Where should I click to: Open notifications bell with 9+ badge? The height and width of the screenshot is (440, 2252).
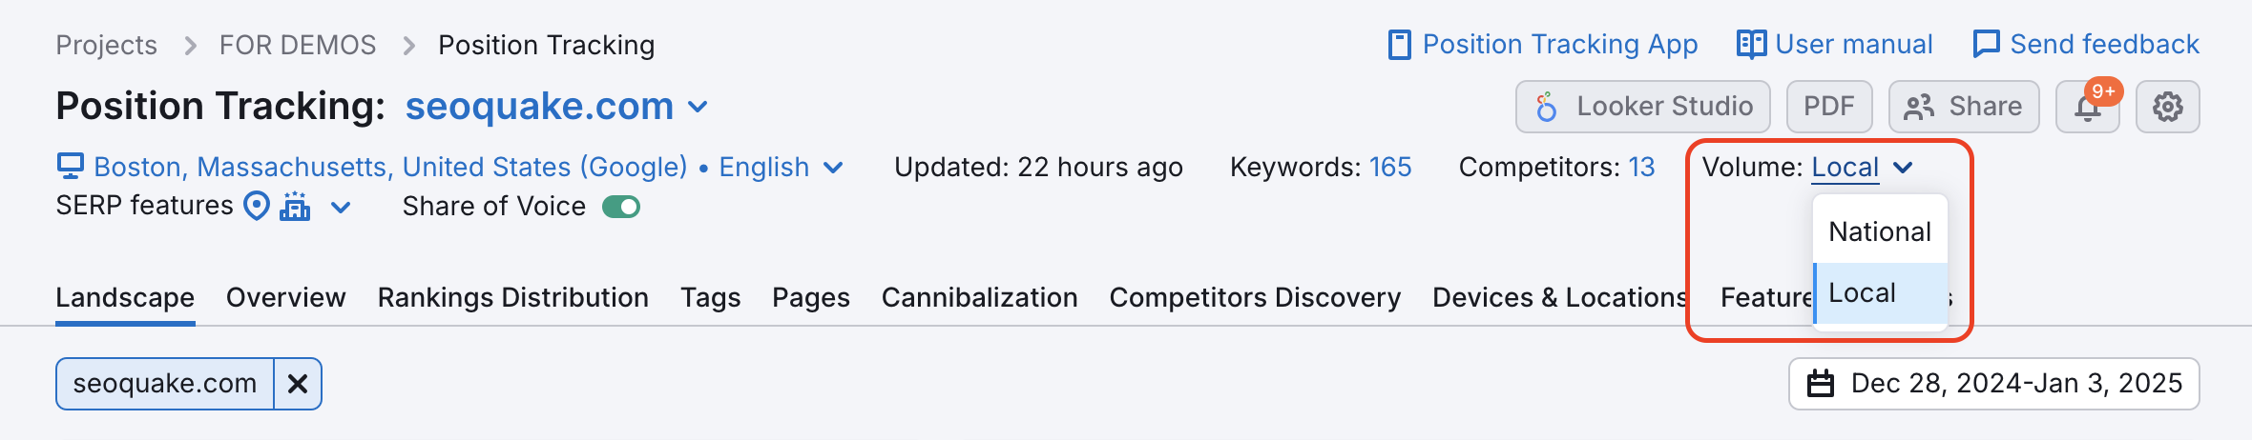2088,107
